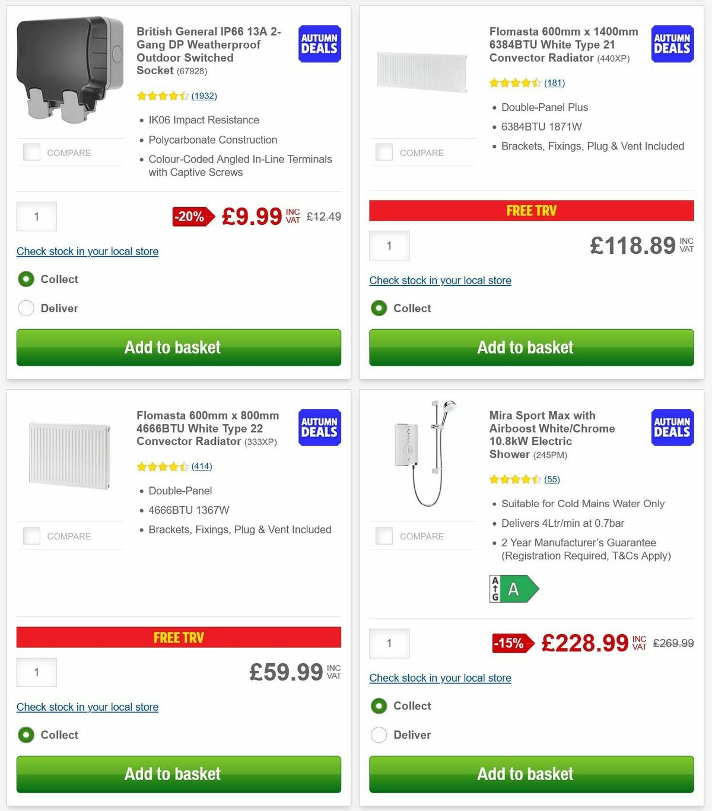Select Deliver for the outdoor switched socket
Image resolution: width=712 pixels, height=811 pixels.
[26, 308]
